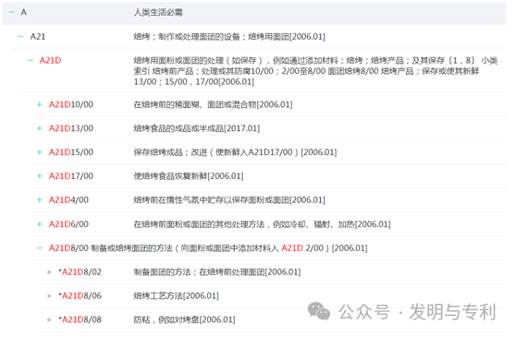The width and height of the screenshot is (516, 338).
Task: Collapse the A21D8/00 group
Action: click(x=40, y=248)
